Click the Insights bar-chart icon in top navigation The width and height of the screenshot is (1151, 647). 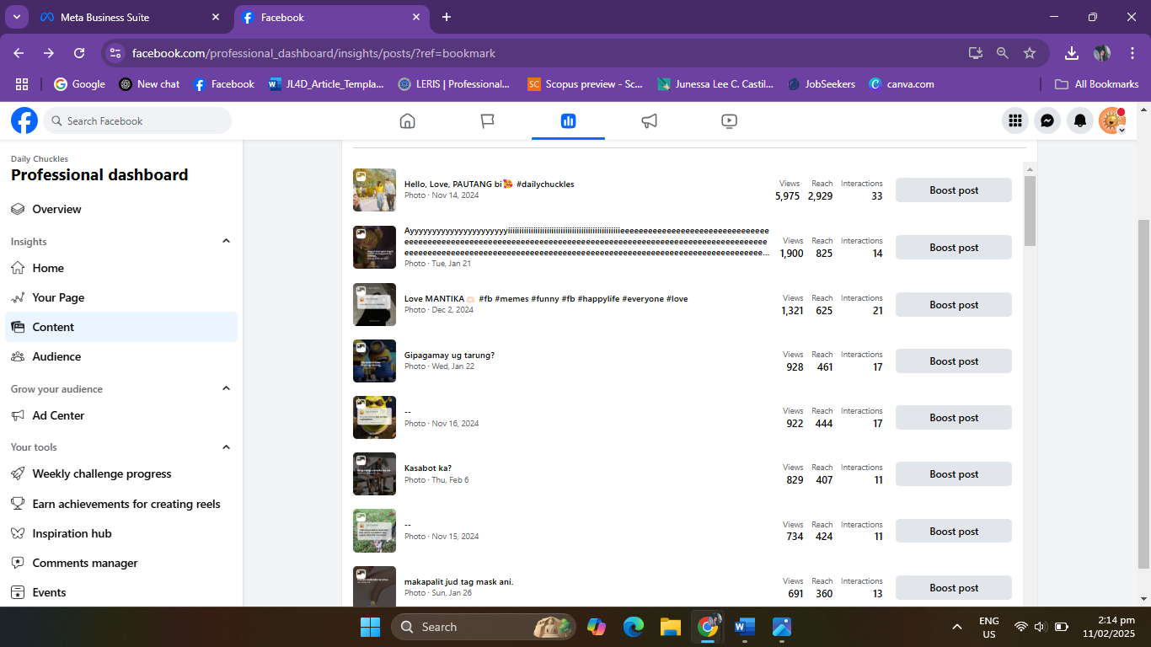(x=568, y=120)
